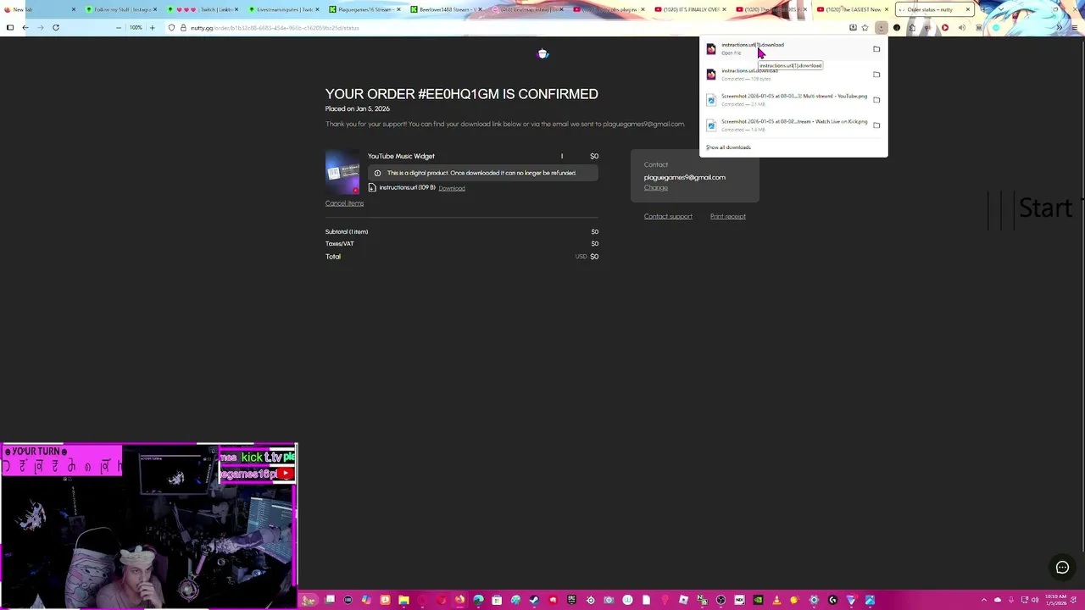
Task: Open the Watch Live on Kick.png screenshot download
Action: coord(784,125)
